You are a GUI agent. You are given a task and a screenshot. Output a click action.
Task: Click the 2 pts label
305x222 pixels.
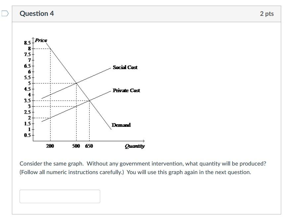tap(267, 14)
